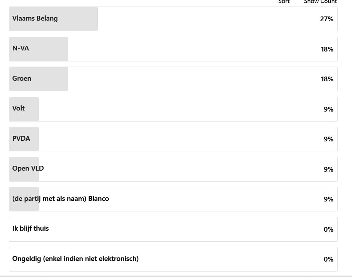This screenshot has height=277, width=352.
Task: Click the 18% value beside Groen
Action: [x=327, y=79]
